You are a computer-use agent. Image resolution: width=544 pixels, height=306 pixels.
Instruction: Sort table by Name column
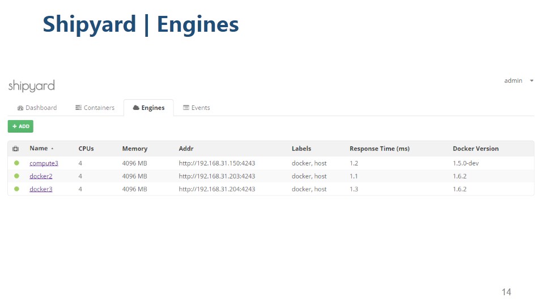point(39,148)
